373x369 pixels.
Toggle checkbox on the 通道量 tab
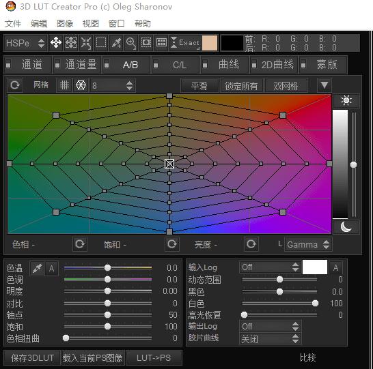pyautogui.click(x=57, y=65)
